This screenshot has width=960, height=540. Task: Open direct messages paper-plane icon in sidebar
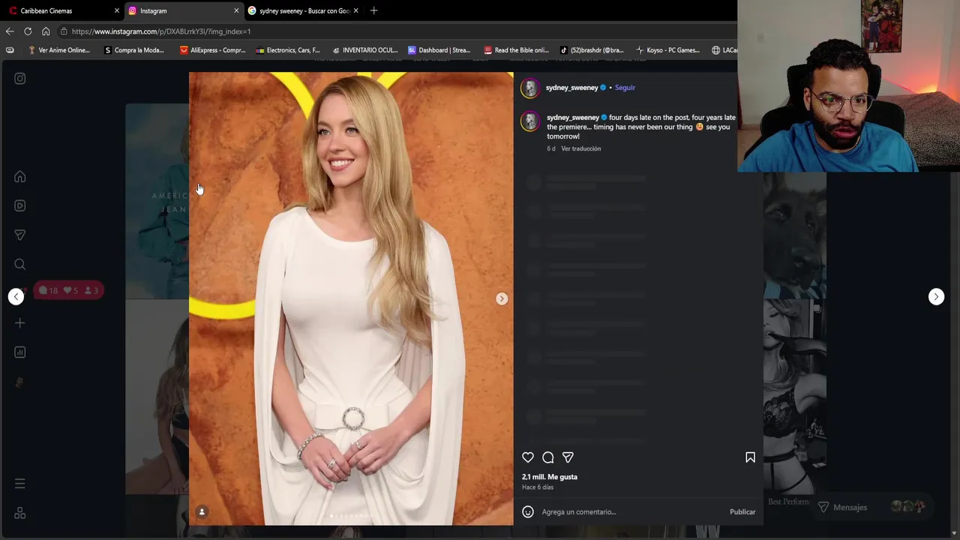(20, 235)
